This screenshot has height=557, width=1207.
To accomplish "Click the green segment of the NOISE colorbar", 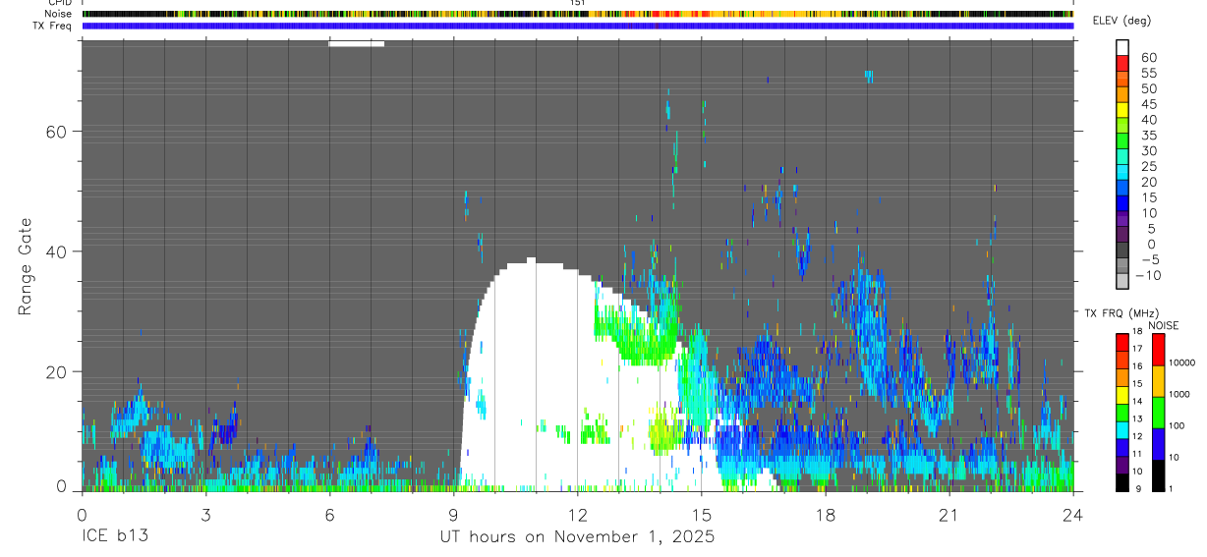I will coord(1158,413).
